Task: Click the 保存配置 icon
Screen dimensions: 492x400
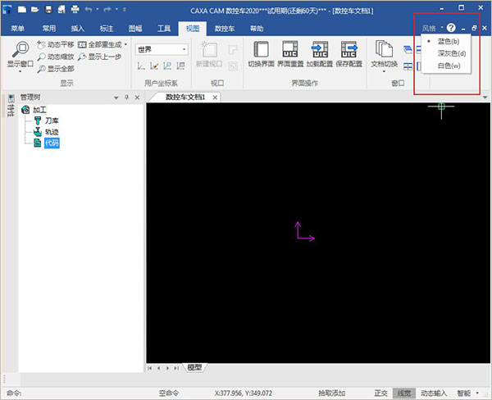Action: (348, 50)
